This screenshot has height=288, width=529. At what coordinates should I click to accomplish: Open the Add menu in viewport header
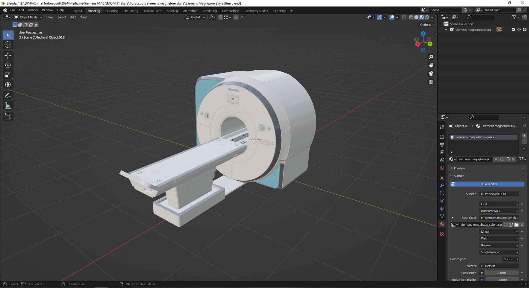tap(73, 17)
